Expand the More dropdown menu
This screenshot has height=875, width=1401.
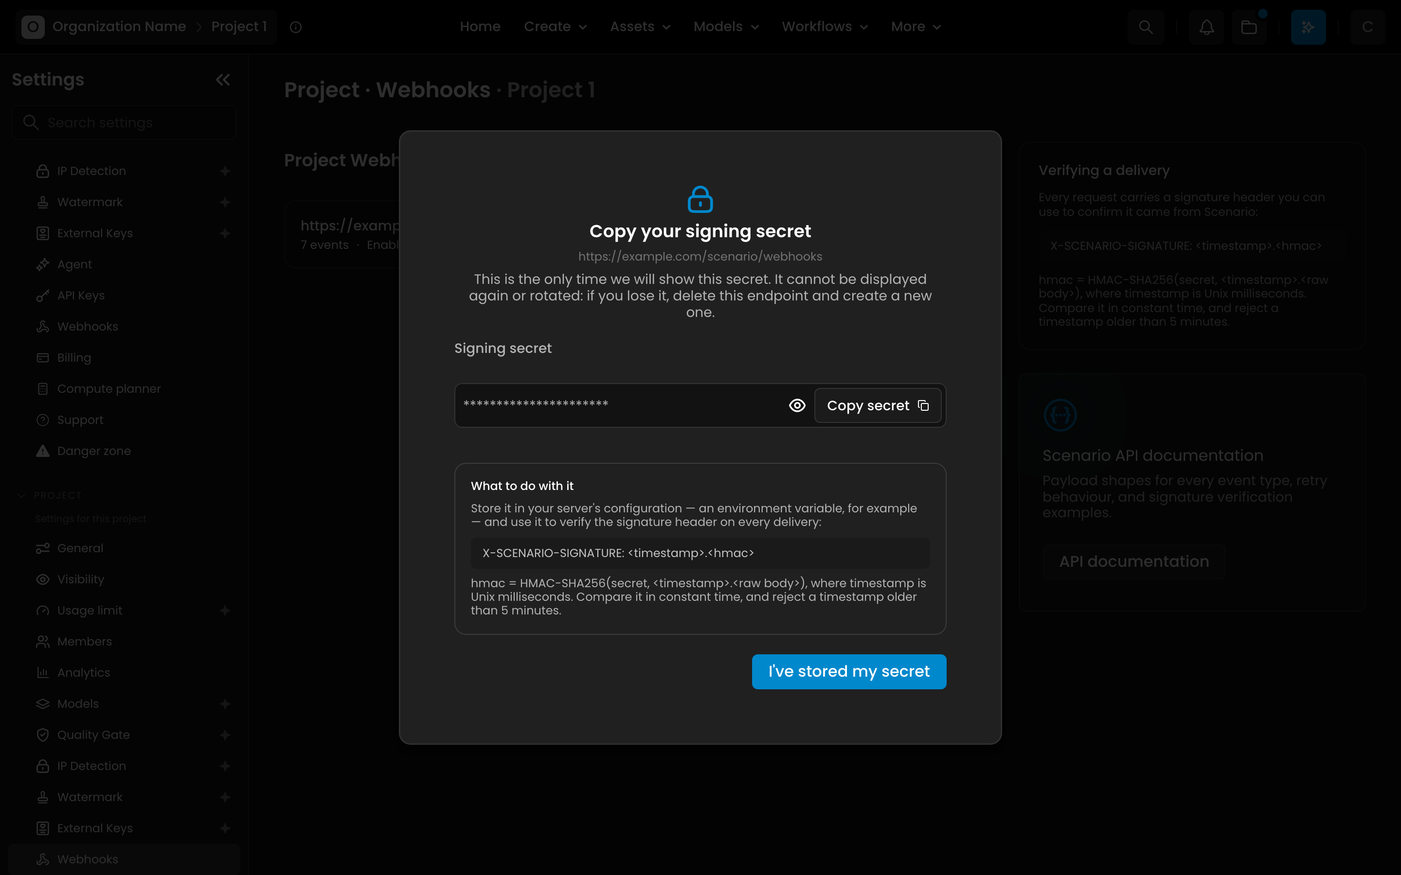[916, 27]
